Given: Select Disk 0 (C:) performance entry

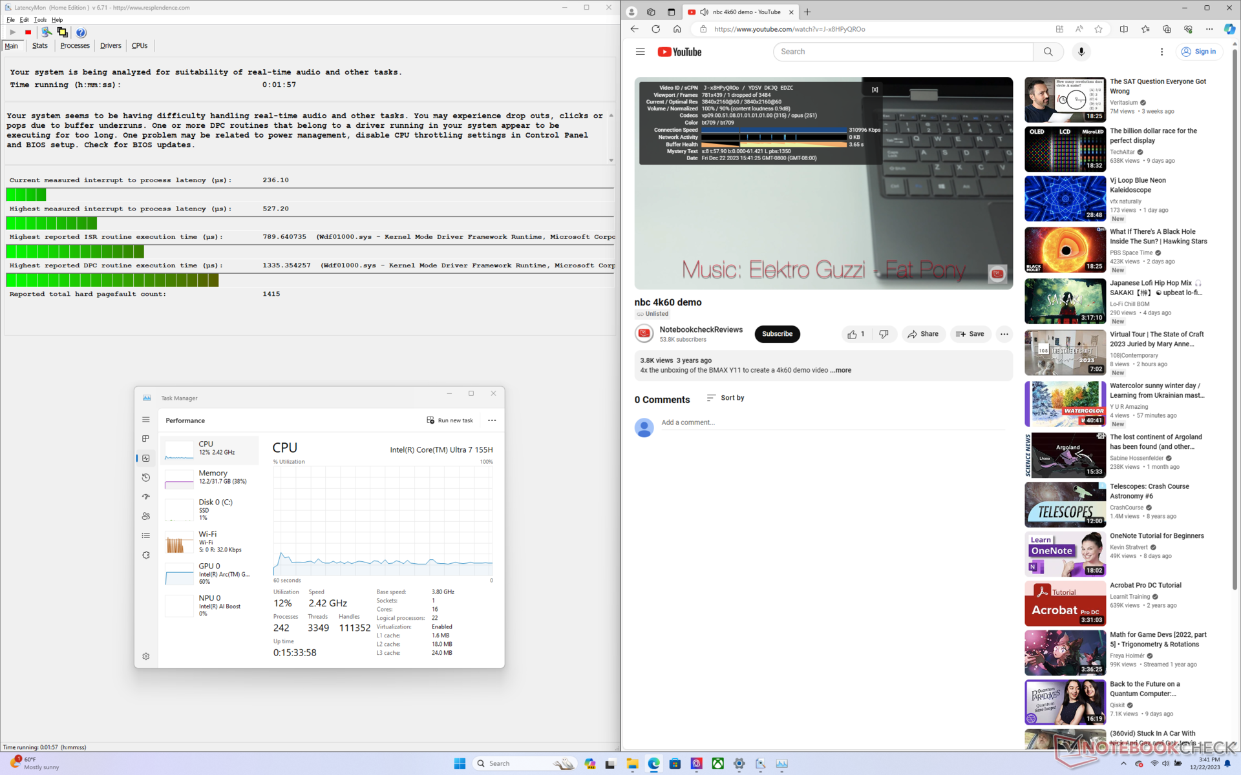Looking at the screenshot, I should [209, 510].
